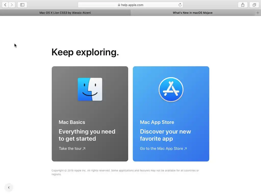261x195 pixels.
Task: Go back with Safari's back arrow
Action: pos(5,5)
